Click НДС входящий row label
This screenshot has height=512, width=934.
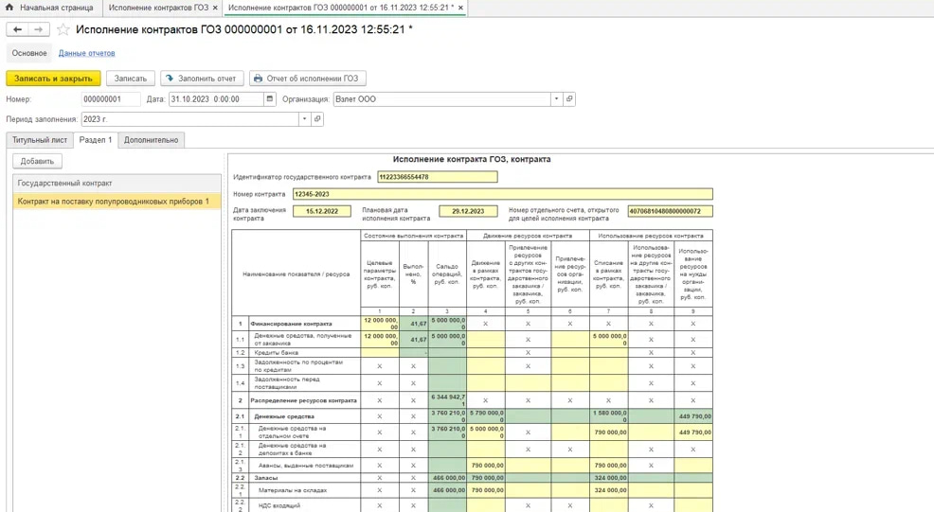(x=279, y=505)
